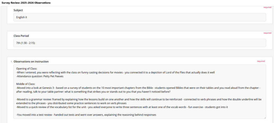
Task: Click the textarea resize handle corner
Action: [x=265, y=117]
